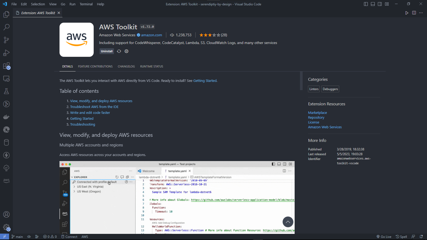Expand the US East (N. Virginia) region
This screenshot has width=427, height=240.
tap(89, 186)
